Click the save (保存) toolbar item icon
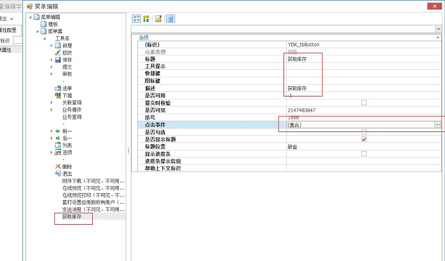 coord(58,60)
